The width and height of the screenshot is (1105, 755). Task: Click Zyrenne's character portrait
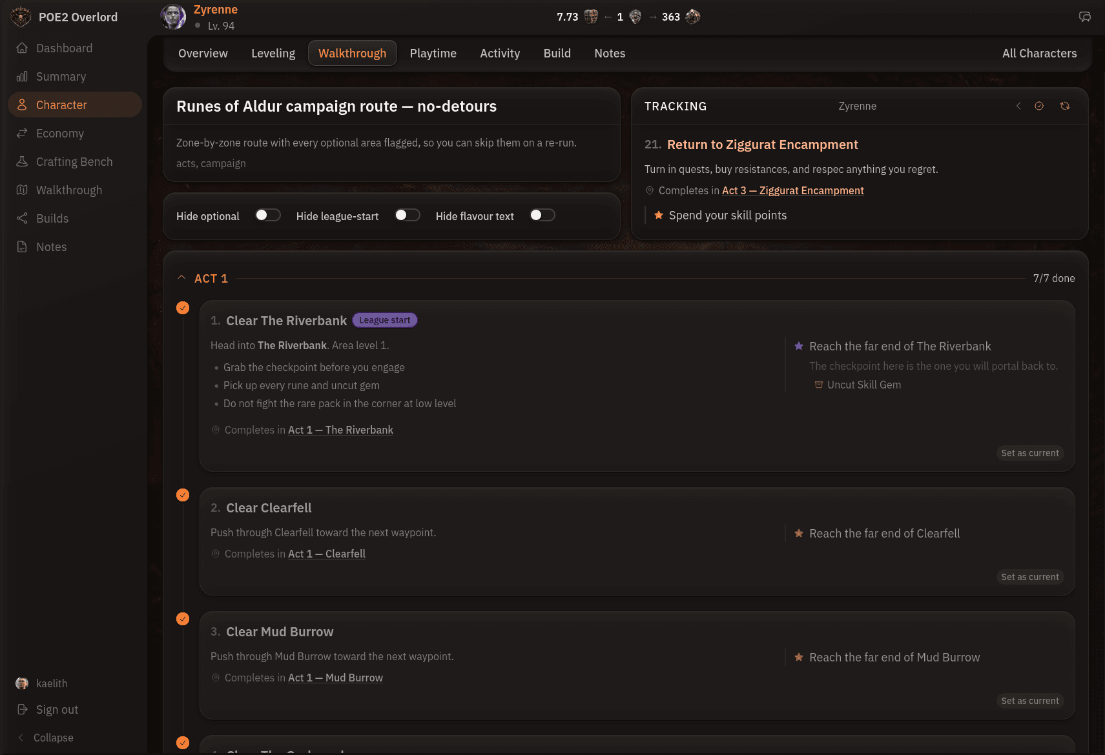point(173,17)
